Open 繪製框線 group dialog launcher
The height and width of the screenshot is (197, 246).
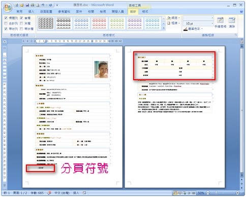click(236, 35)
